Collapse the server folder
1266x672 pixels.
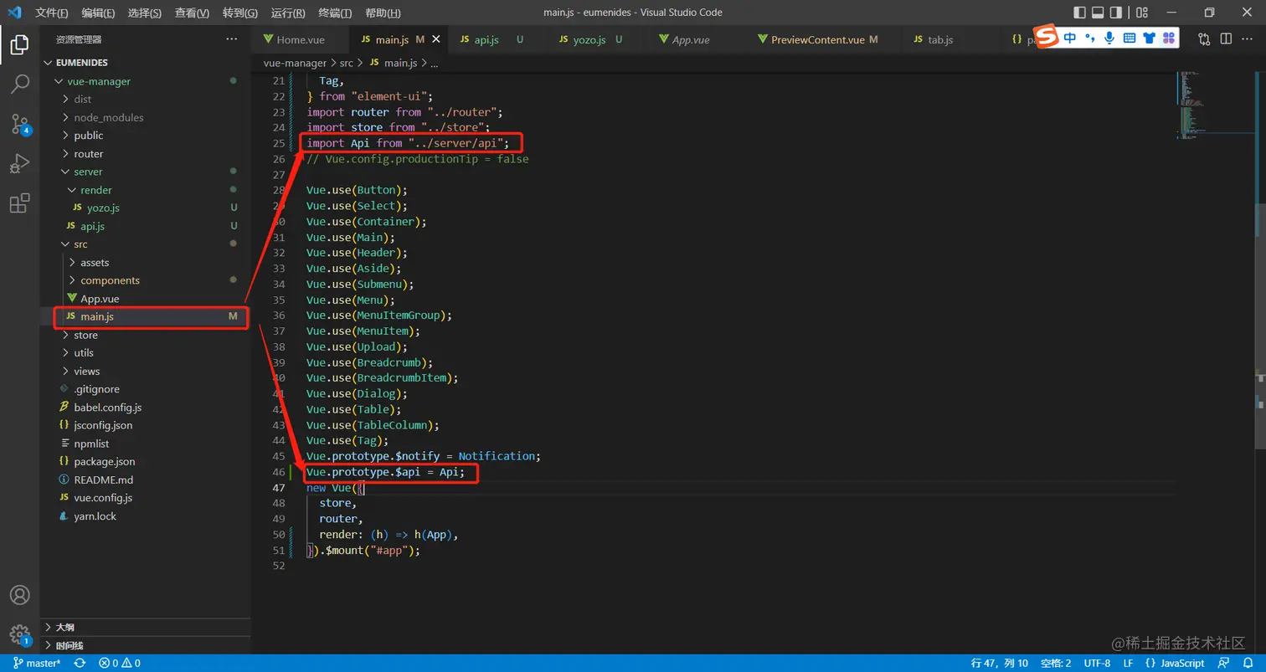click(146, 172)
